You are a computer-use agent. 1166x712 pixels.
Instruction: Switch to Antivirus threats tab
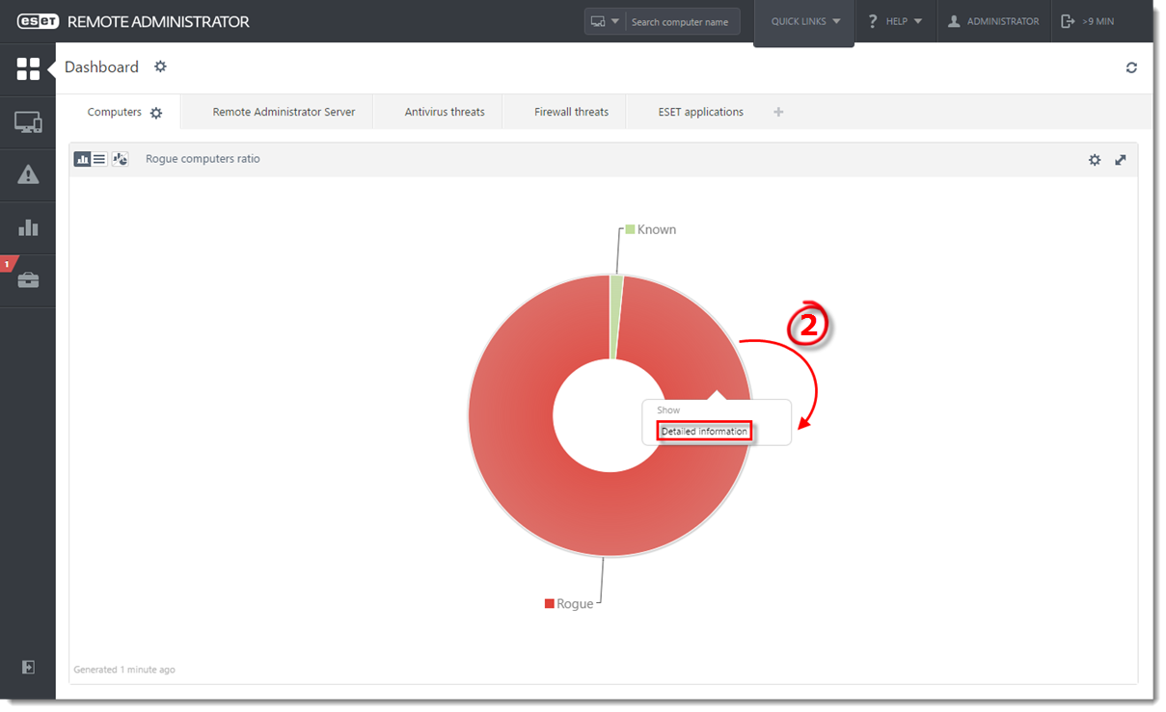pos(445,112)
